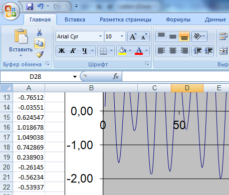Apply the yellow fill color
Viewport: 229px width, 195px height.
122,50
